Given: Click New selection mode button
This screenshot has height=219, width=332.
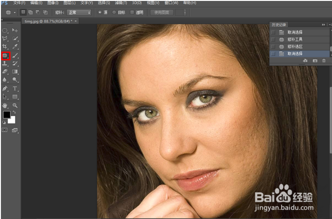Looking at the screenshot, I should 23,12.
